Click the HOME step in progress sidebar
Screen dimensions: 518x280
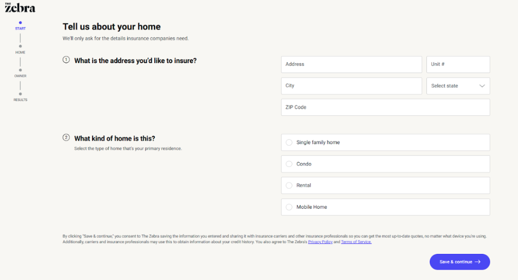click(20, 52)
